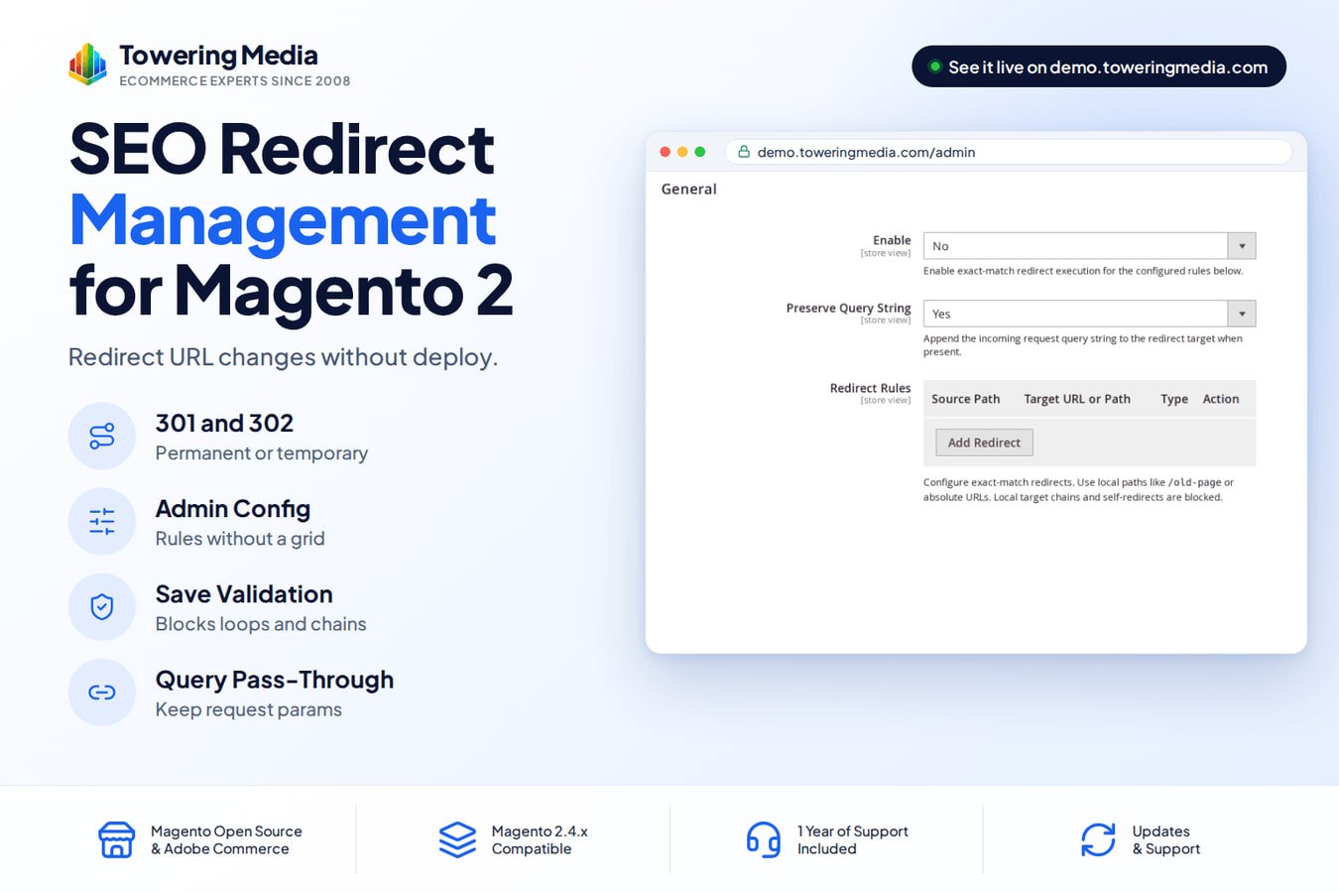The height and width of the screenshot is (893, 1339).
Task: Click the Magento 2.4.x layers icon
Action: click(x=457, y=839)
